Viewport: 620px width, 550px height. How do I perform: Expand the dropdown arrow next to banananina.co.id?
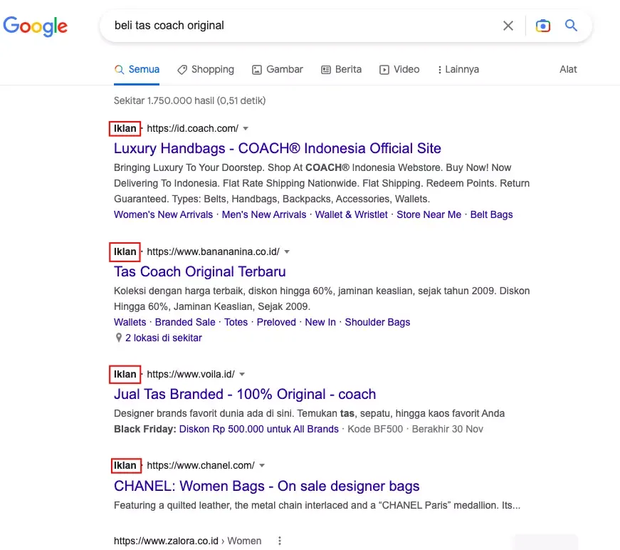[286, 251]
